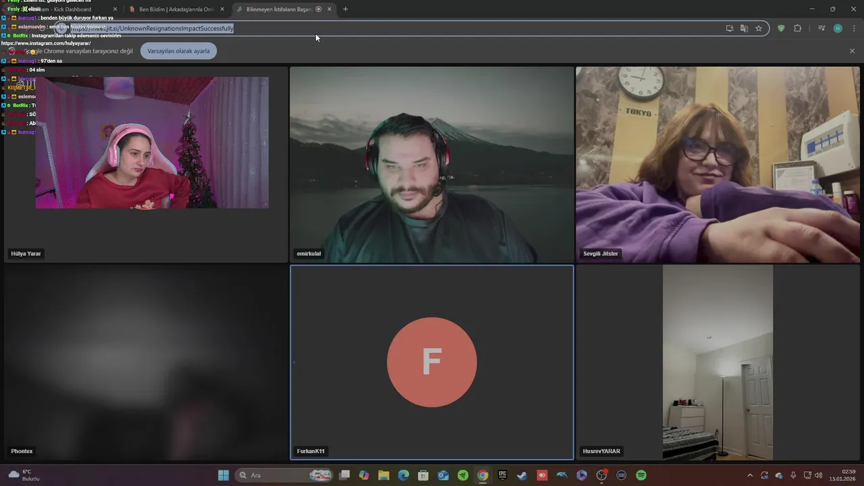Click the microphone tray icon

tap(793, 475)
